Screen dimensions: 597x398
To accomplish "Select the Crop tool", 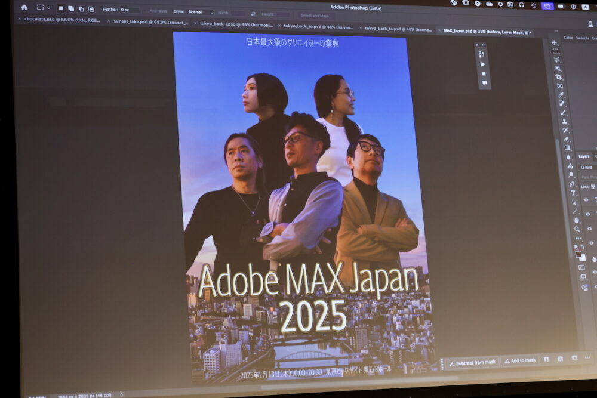I will click(558, 77).
